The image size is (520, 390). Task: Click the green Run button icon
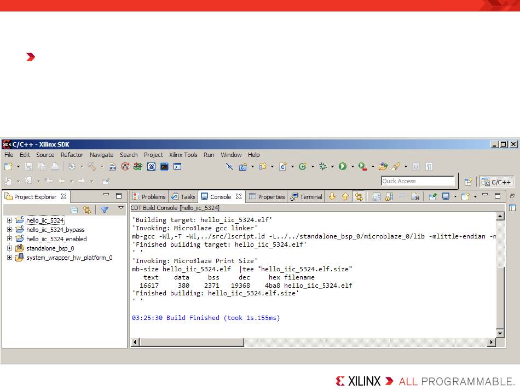(343, 166)
